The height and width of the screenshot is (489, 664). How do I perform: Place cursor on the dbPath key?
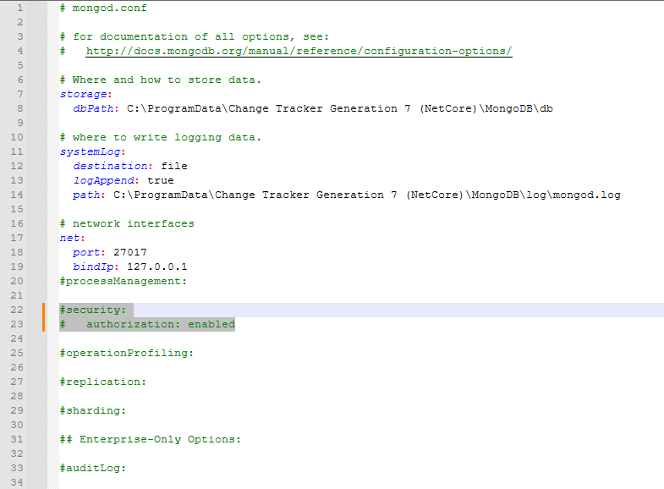pos(93,108)
